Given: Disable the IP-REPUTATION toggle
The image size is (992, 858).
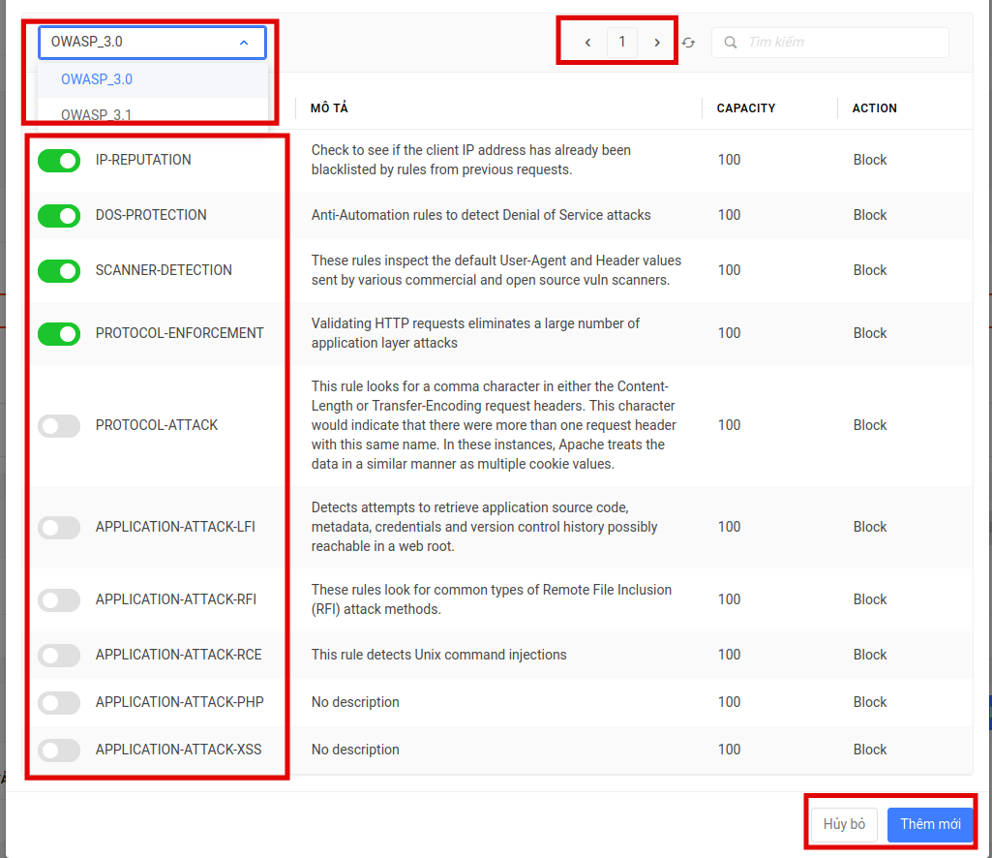Looking at the screenshot, I should (59, 160).
